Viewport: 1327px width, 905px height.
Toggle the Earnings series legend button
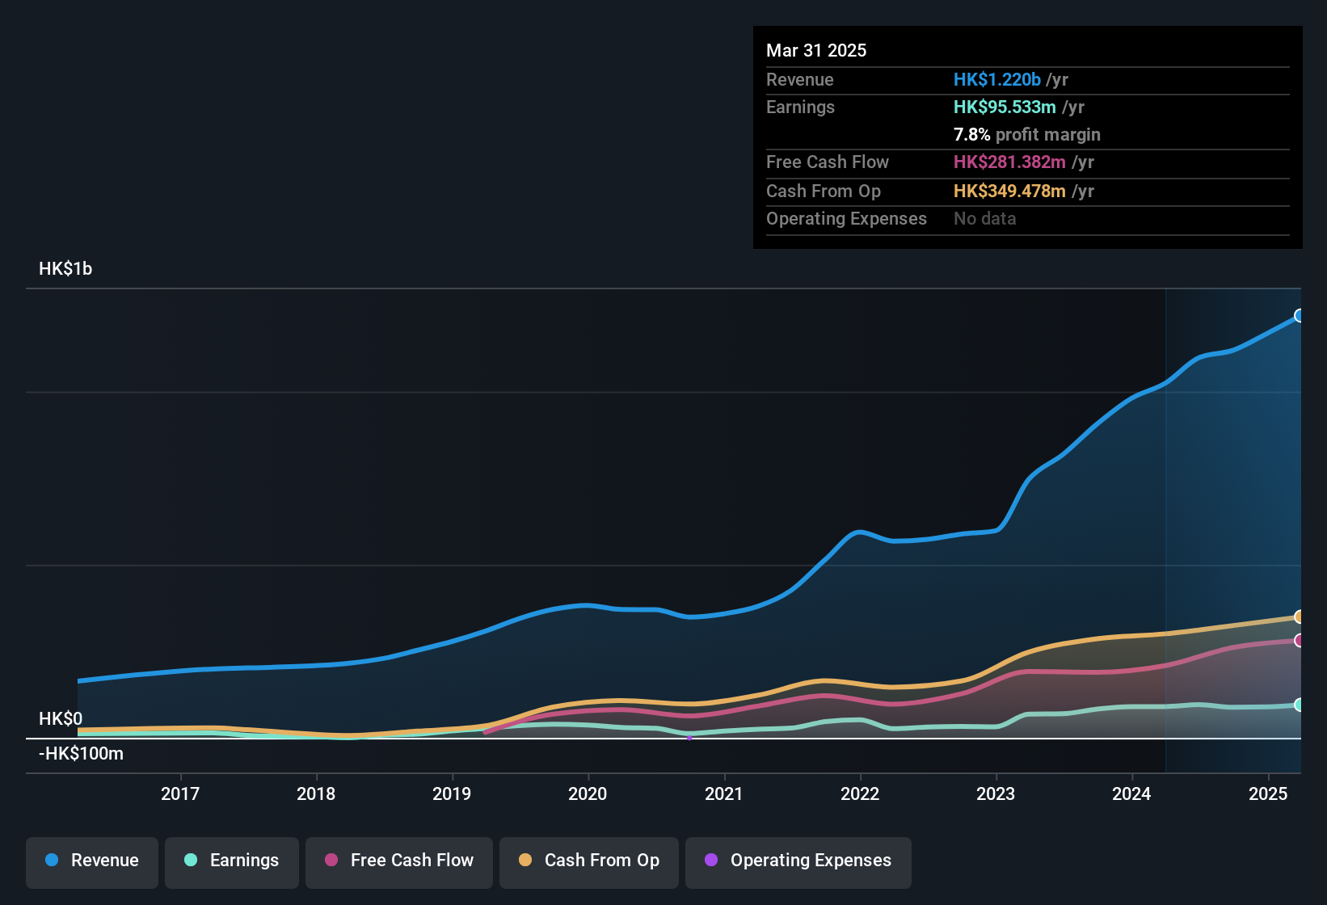(x=232, y=861)
